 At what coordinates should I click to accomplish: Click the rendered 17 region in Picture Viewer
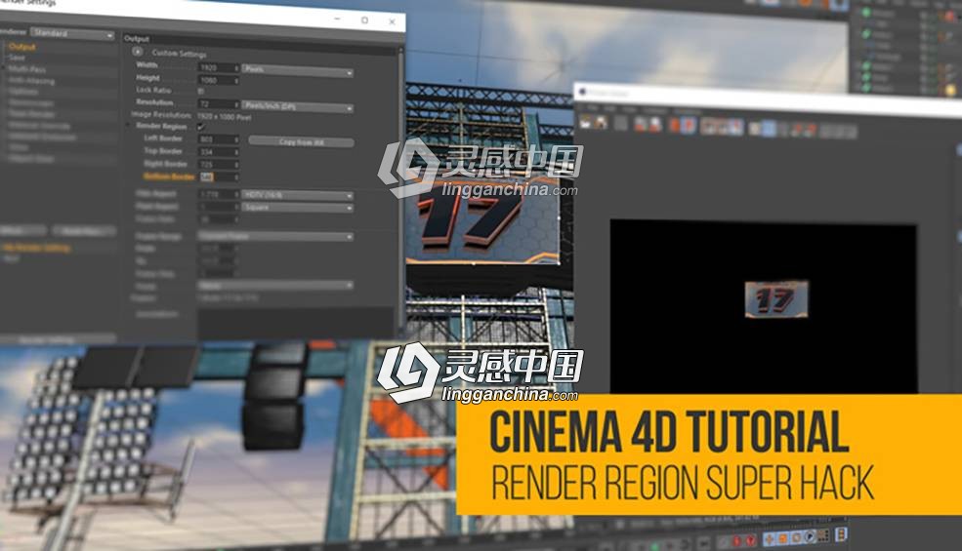point(776,299)
